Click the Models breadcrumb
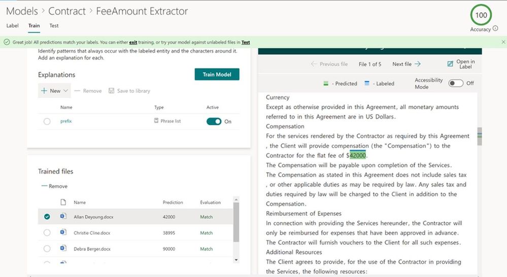Screen dimensions: 507x277 [x=22, y=11]
